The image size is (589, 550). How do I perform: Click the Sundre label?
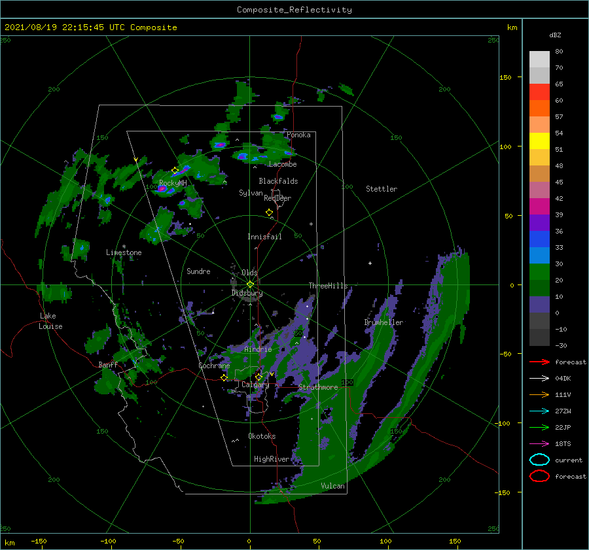coord(198,271)
